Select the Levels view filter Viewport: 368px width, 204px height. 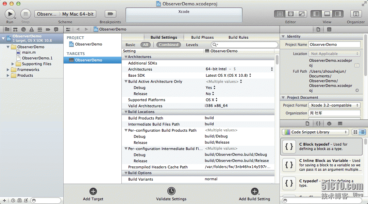(192, 45)
